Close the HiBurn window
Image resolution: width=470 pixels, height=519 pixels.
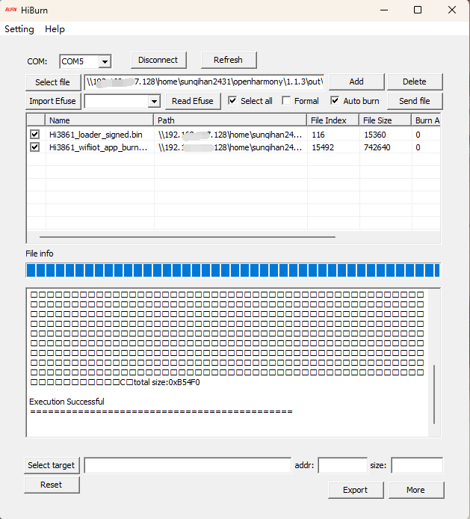click(x=452, y=10)
